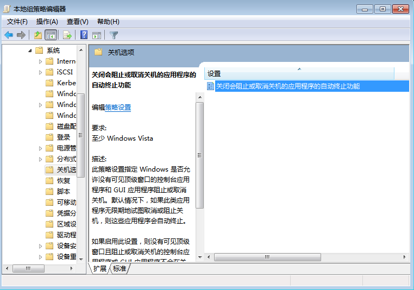Sort by the 设置 column header
414x290 pixels.
(x=299, y=73)
